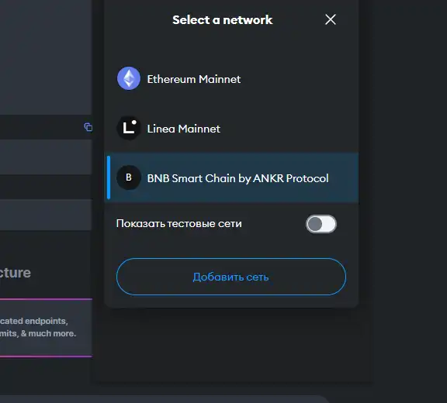Select Ethereum Mainnet network

232,79
